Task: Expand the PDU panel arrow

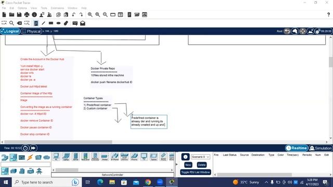Action: click(176, 164)
